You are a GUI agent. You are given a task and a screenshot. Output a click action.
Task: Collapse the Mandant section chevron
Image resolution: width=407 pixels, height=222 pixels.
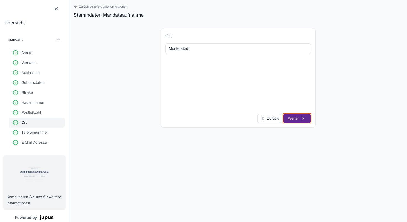tap(58, 40)
